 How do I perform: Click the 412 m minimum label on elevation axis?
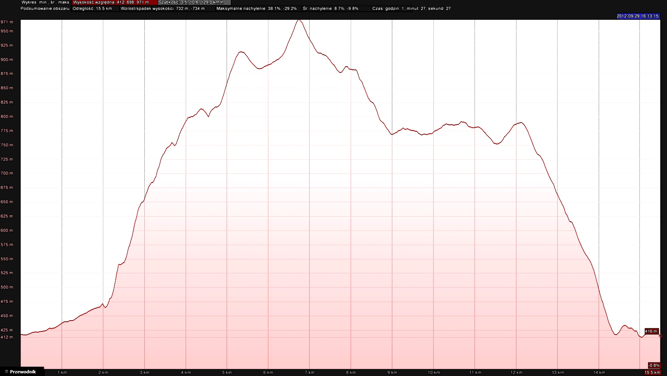7,337
